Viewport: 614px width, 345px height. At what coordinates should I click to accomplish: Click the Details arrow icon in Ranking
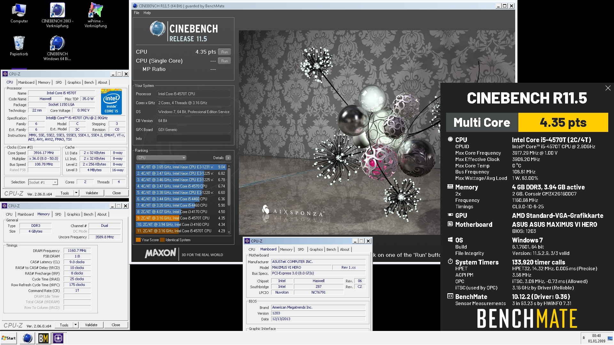pyautogui.click(x=228, y=158)
